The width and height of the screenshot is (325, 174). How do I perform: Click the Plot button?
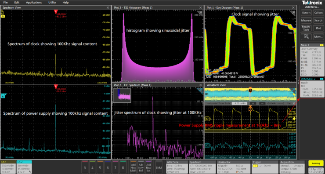(318, 28)
